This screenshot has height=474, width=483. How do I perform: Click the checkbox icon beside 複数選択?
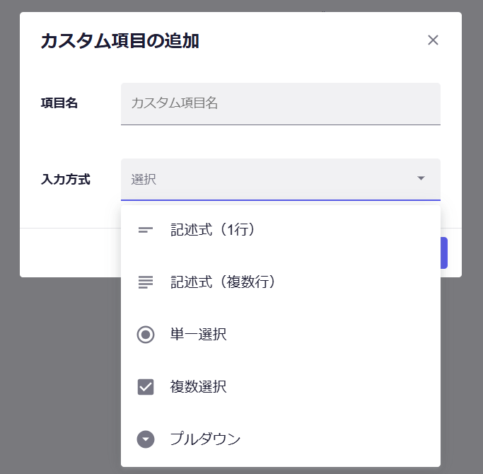pos(145,387)
